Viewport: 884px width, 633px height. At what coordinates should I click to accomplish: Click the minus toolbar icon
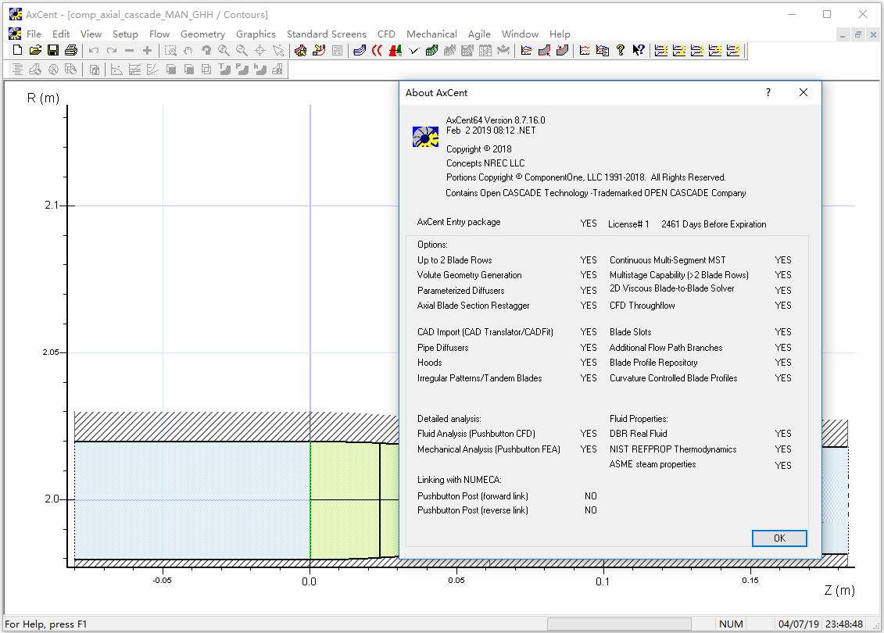129,51
